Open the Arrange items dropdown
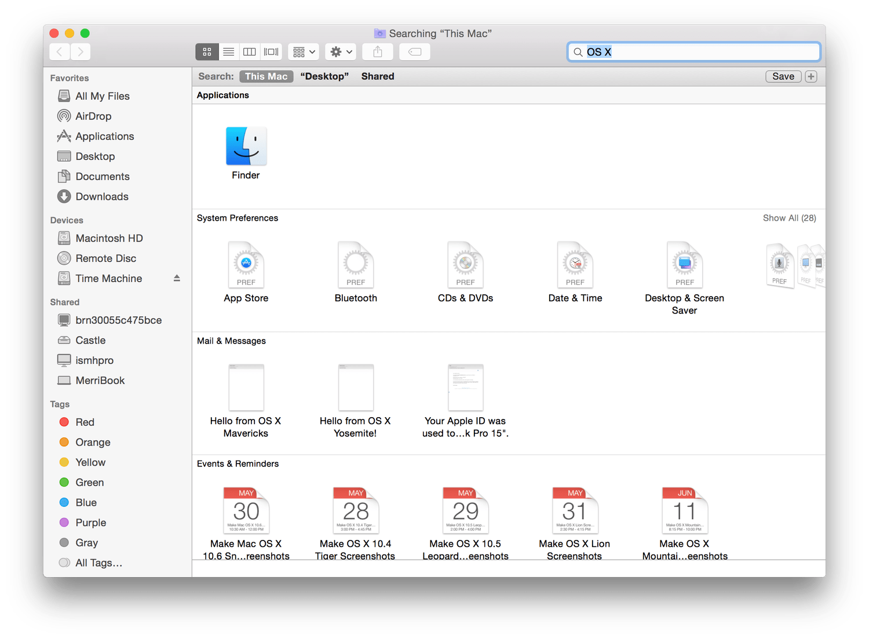The height and width of the screenshot is (639, 869). pos(304,52)
